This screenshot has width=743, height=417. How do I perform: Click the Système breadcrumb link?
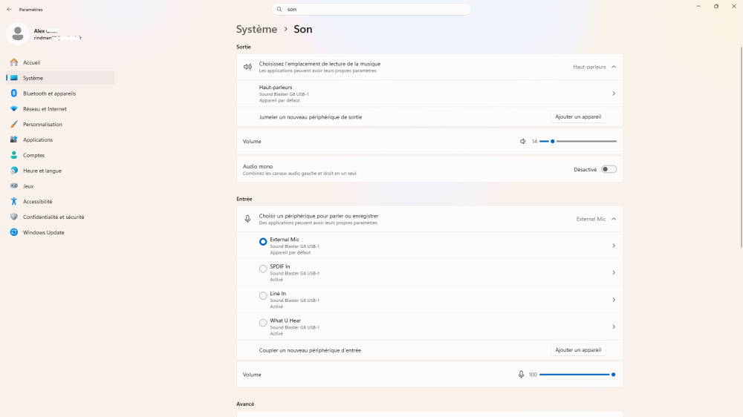click(x=257, y=30)
